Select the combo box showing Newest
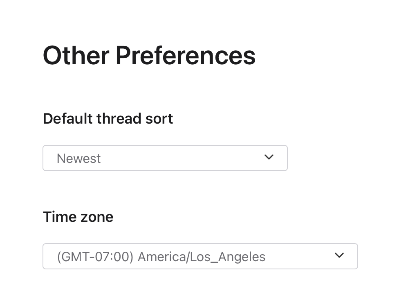 pos(165,158)
